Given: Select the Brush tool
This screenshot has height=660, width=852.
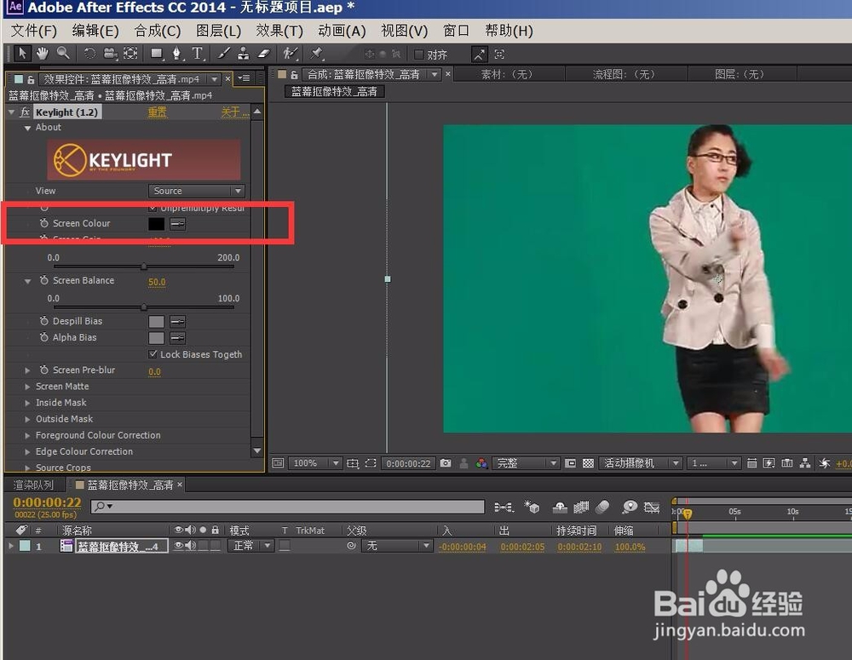Looking at the screenshot, I should click(224, 54).
